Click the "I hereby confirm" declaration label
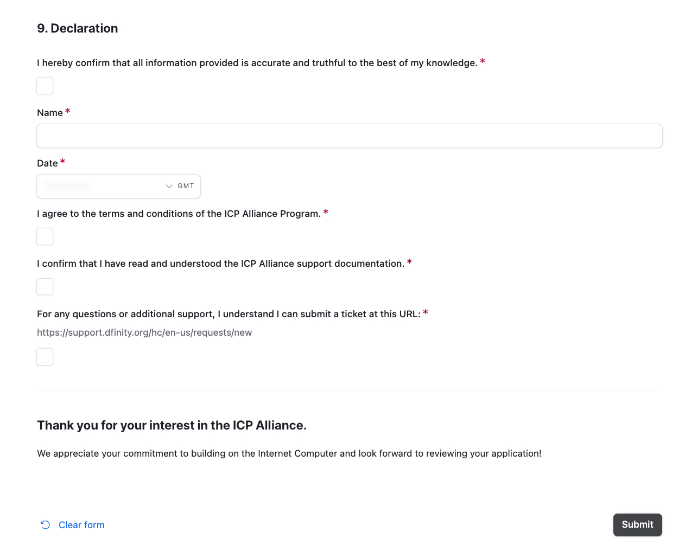Screen dimensions: 685x551 (x=257, y=63)
